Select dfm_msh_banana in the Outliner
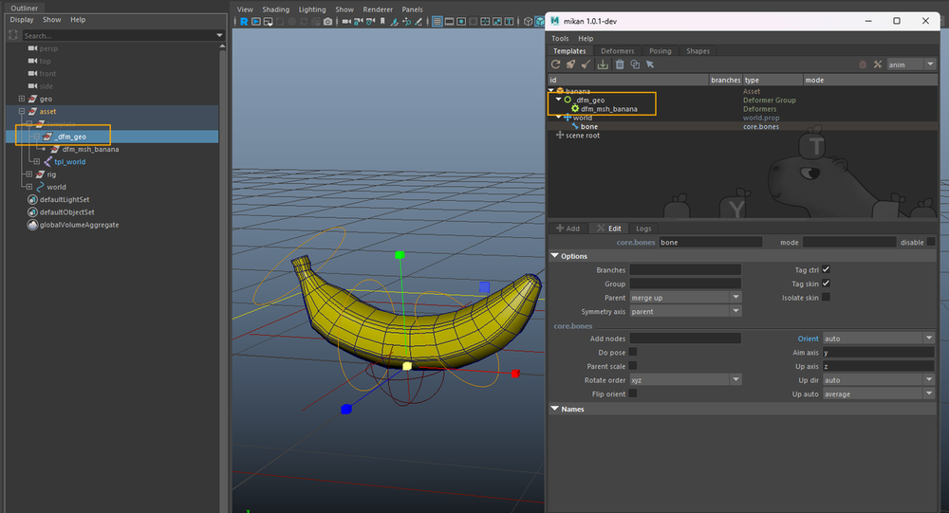Viewport: 949px width, 513px height. (x=90, y=149)
